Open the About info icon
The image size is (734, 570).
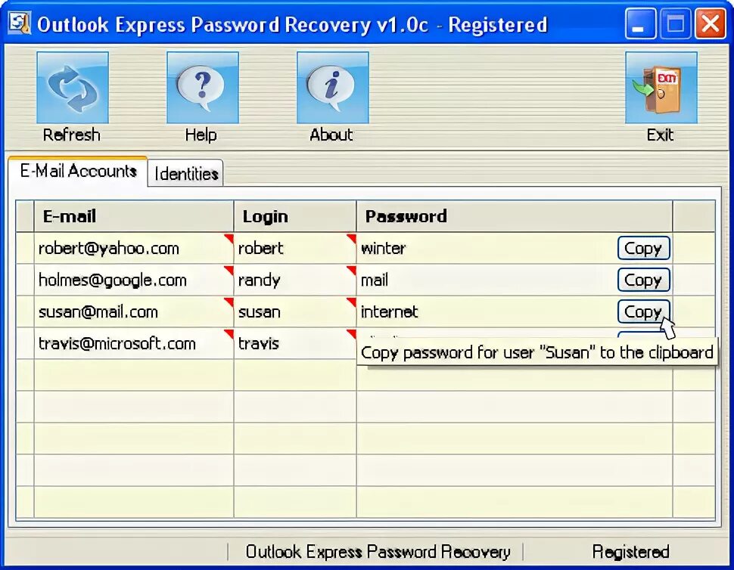click(x=333, y=88)
